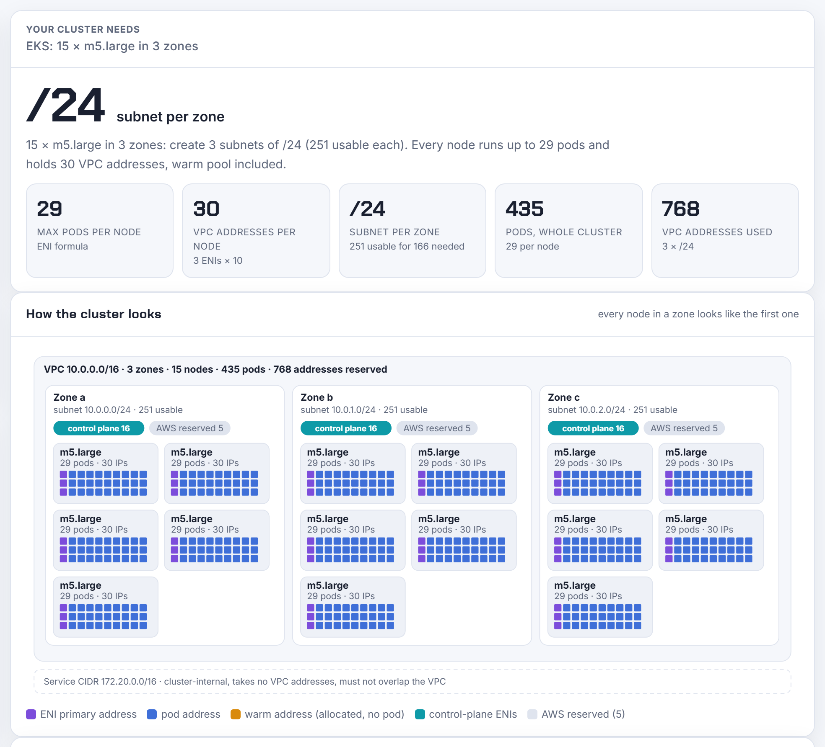Click the How the cluster looks heading
This screenshot has width=825, height=747.
[x=93, y=314]
